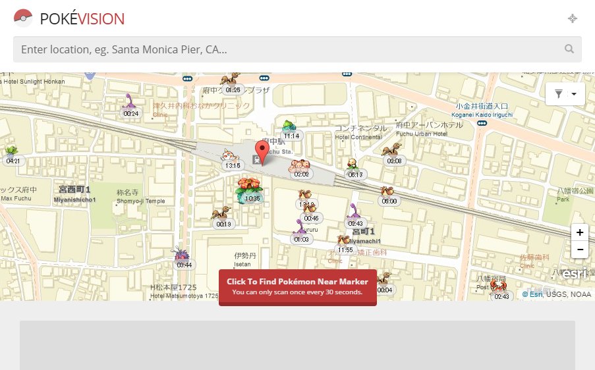
Task: Select the Oddish with 04:21 timer
Action: click(x=13, y=155)
